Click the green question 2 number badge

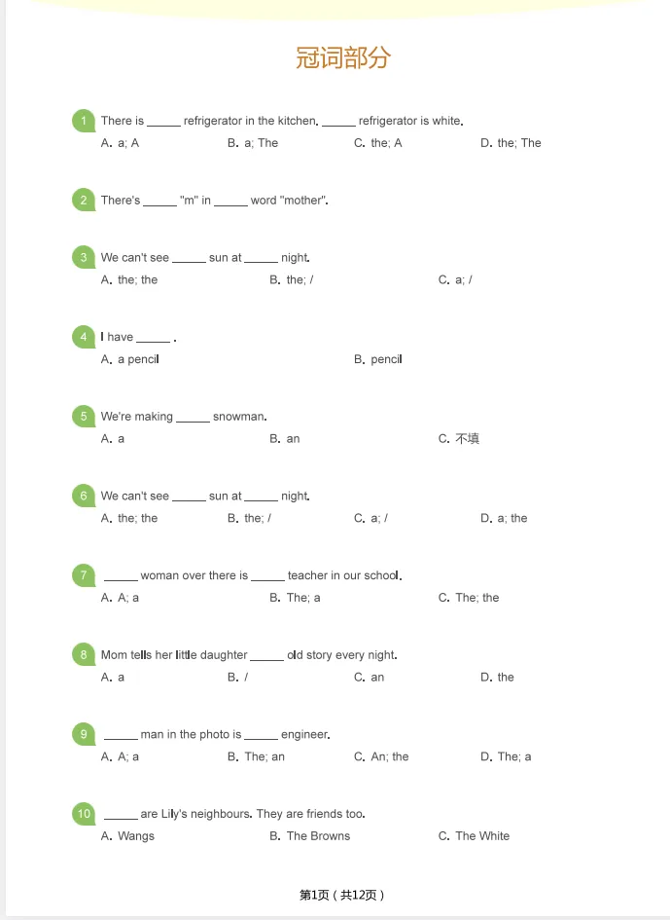[x=84, y=201]
